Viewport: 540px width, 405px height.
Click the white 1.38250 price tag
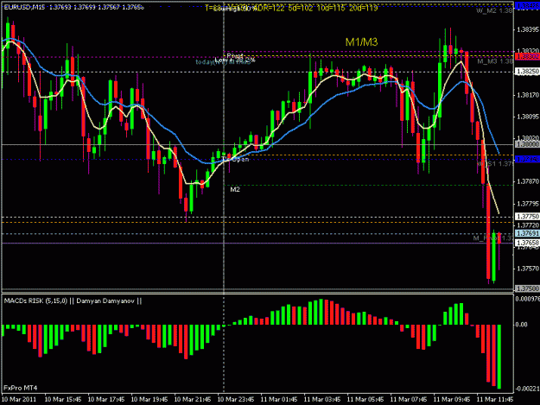point(527,71)
